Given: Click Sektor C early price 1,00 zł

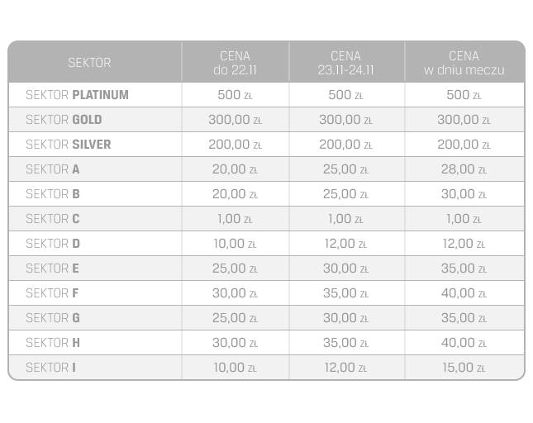Looking at the screenshot, I should pos(235,219).
